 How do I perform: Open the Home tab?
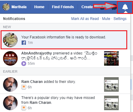pyautogui.click(x=39, y=7)
